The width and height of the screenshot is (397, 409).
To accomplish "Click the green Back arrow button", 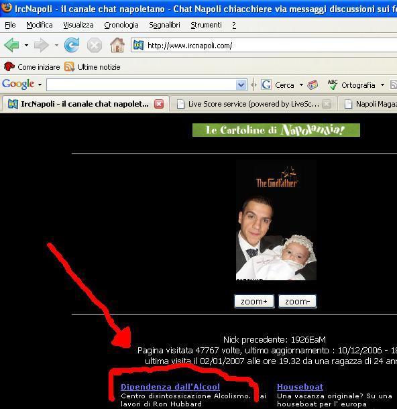I will 12,45.
